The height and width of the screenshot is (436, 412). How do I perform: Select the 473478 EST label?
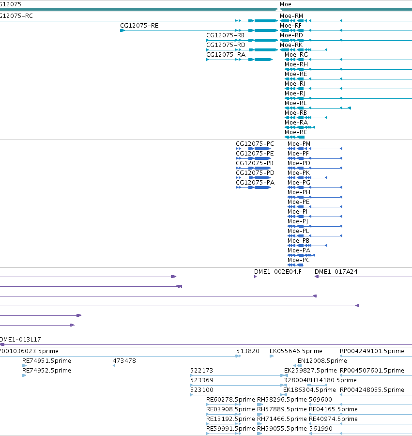tap(124, 361)
